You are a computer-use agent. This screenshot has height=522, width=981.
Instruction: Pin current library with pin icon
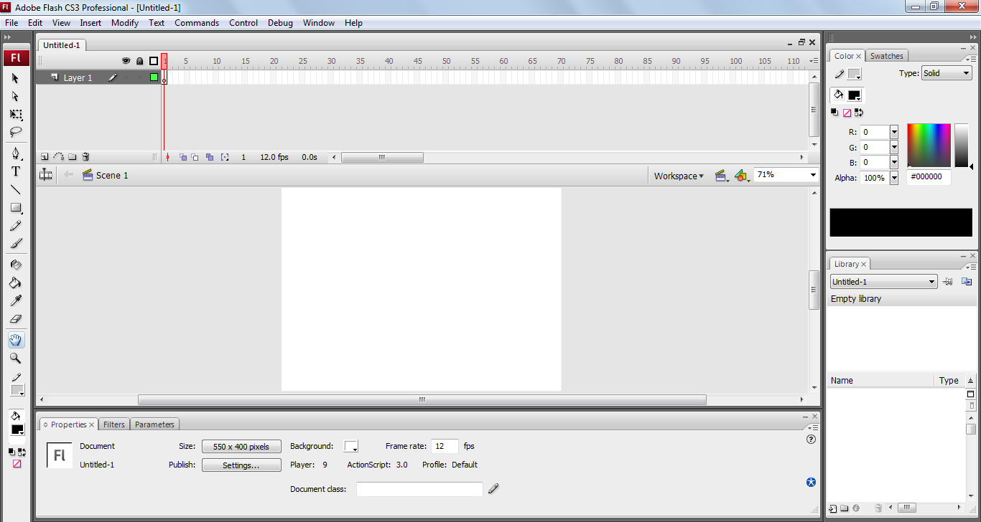coord(948,282)
